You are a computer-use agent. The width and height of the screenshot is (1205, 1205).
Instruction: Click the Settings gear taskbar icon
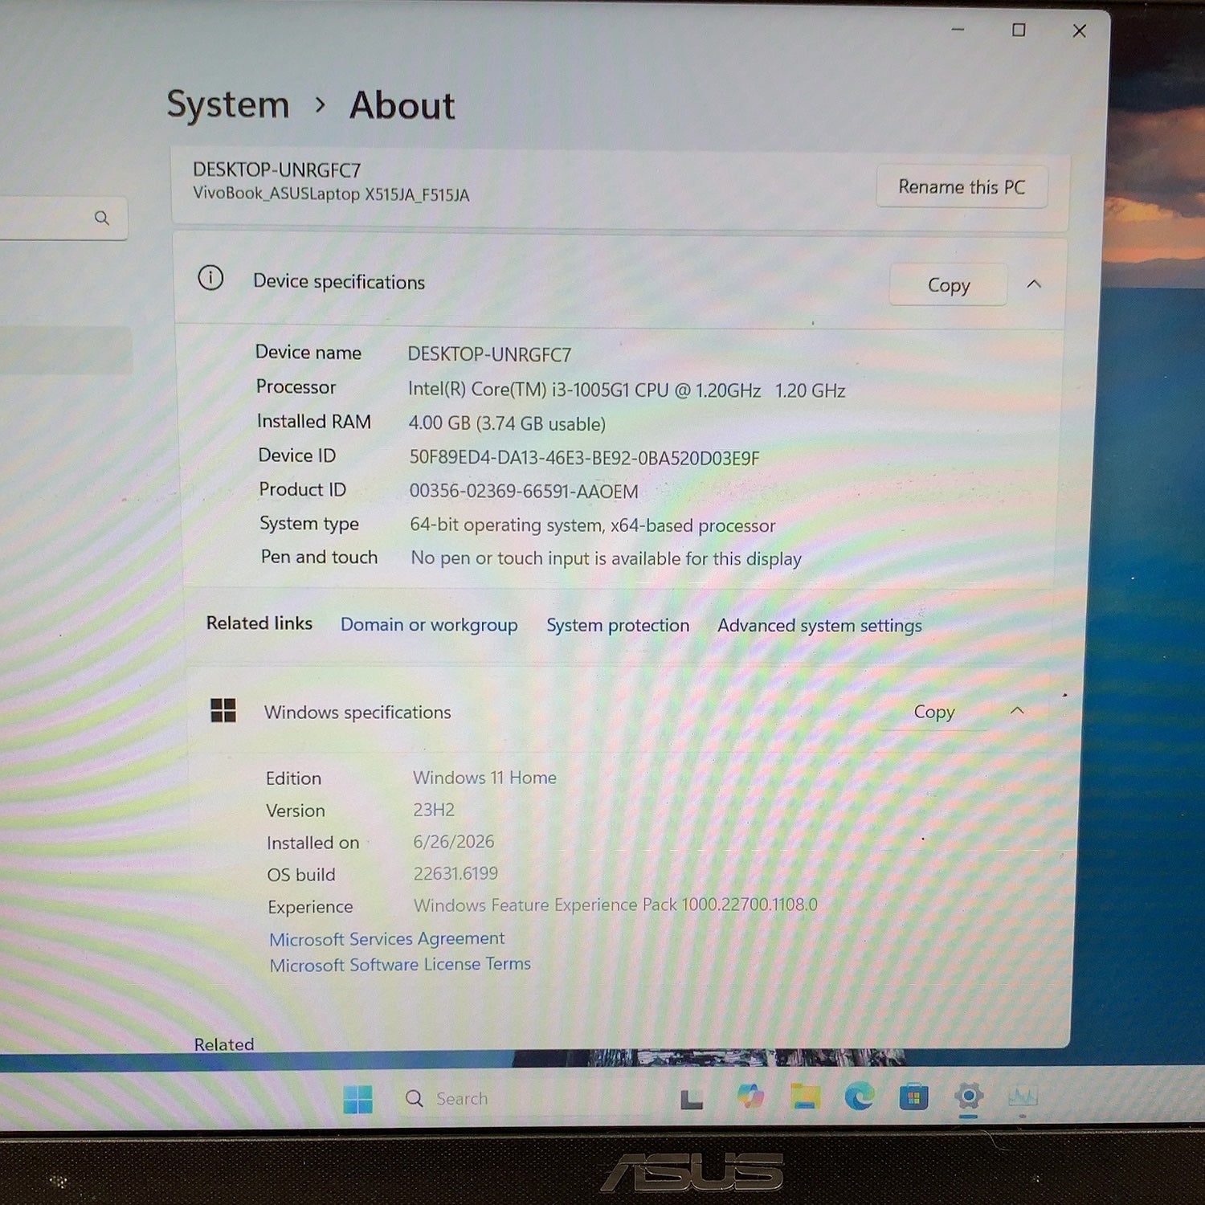point(969,1096)
